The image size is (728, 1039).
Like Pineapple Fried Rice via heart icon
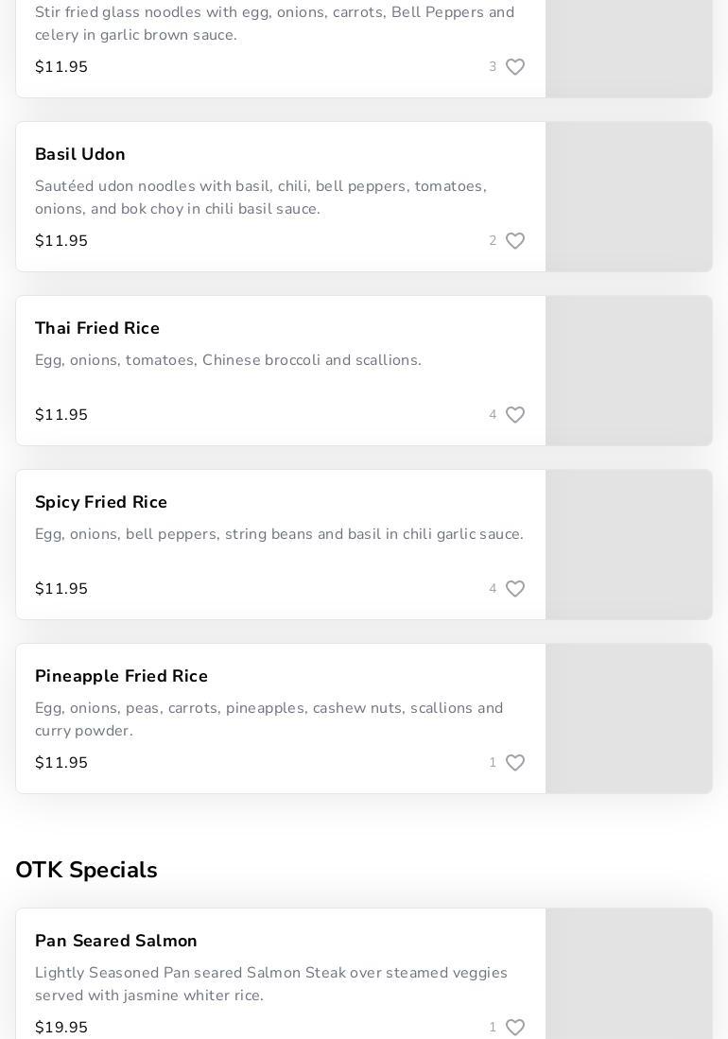point(515,763)
